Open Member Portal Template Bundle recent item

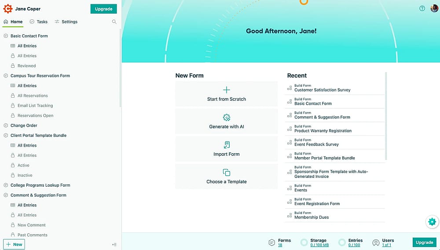(335, 156)
